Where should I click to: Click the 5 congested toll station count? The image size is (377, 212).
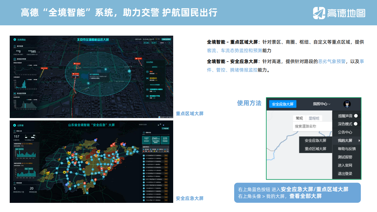coord(15,188)
